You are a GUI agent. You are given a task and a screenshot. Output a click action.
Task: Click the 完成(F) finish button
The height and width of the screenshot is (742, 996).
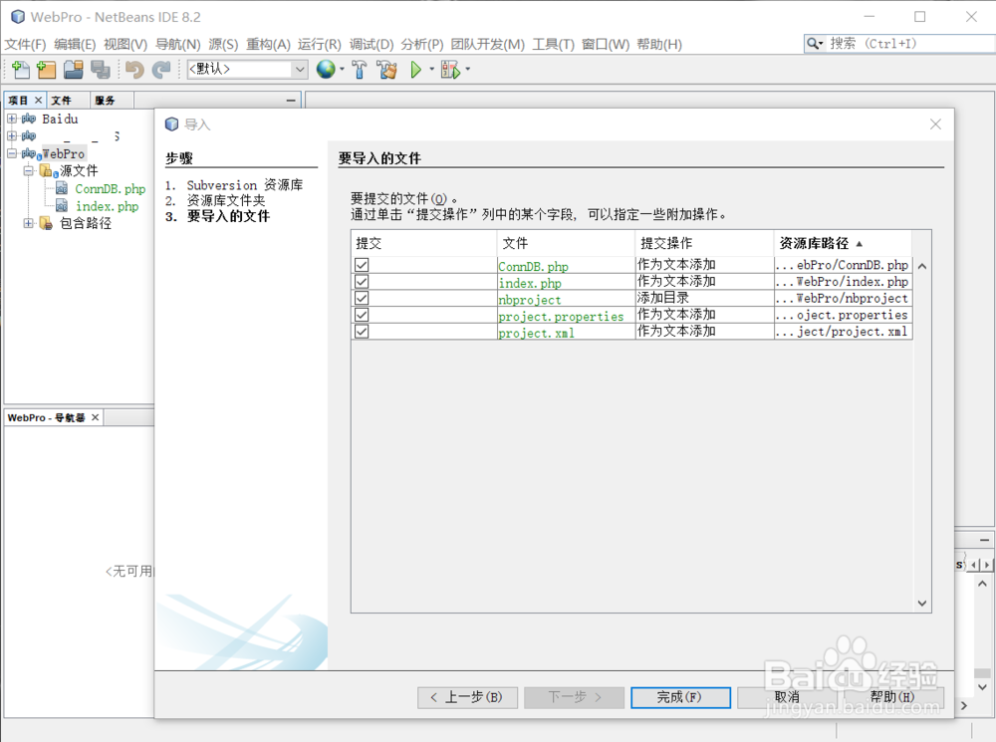[680, 697]
